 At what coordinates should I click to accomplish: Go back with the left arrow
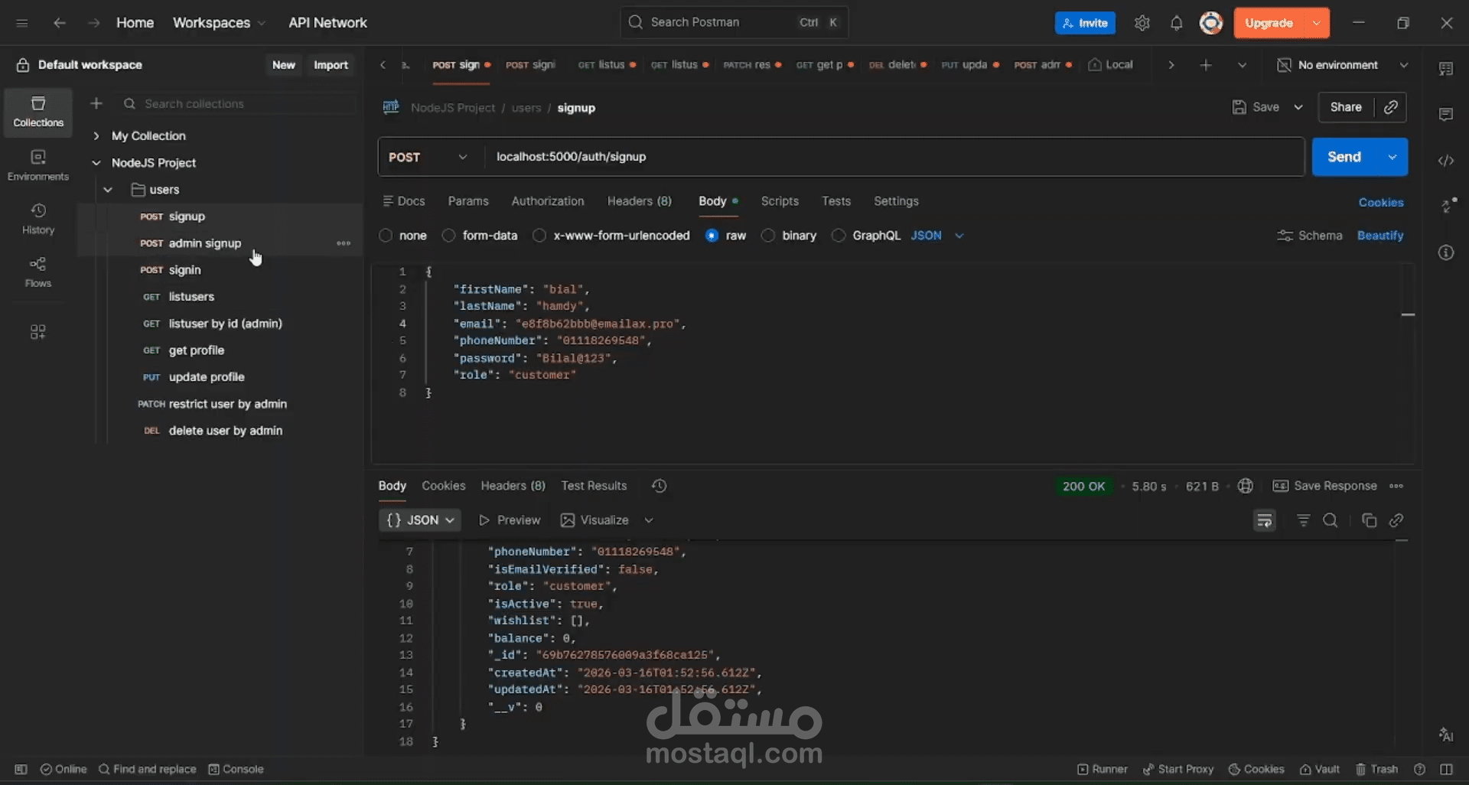pos(59,23)
